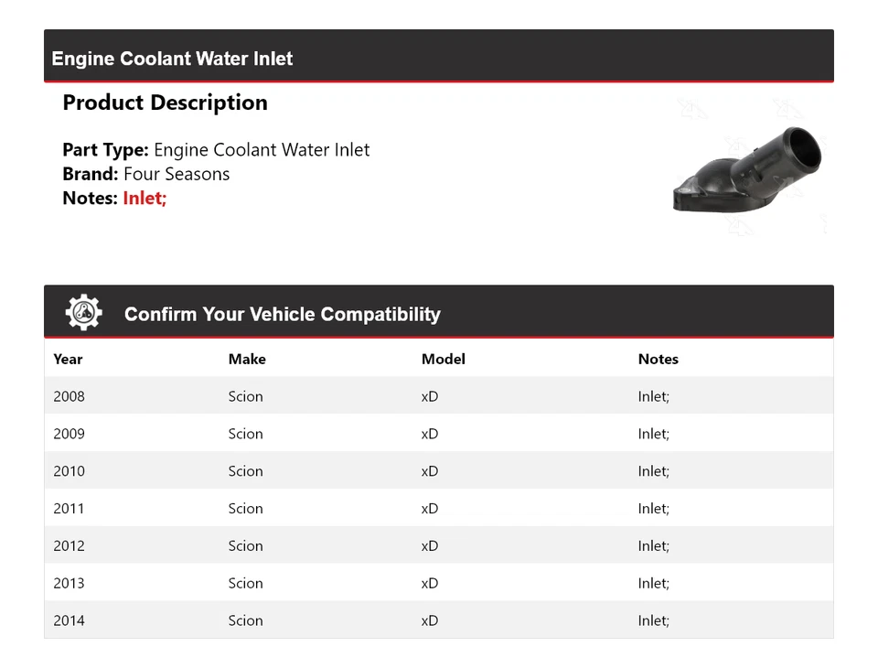The height and width of the screenshot is (668, 878).
Task: Click the "Engine Coolant Water Inlet" title bar
Action: click(172, 59)
